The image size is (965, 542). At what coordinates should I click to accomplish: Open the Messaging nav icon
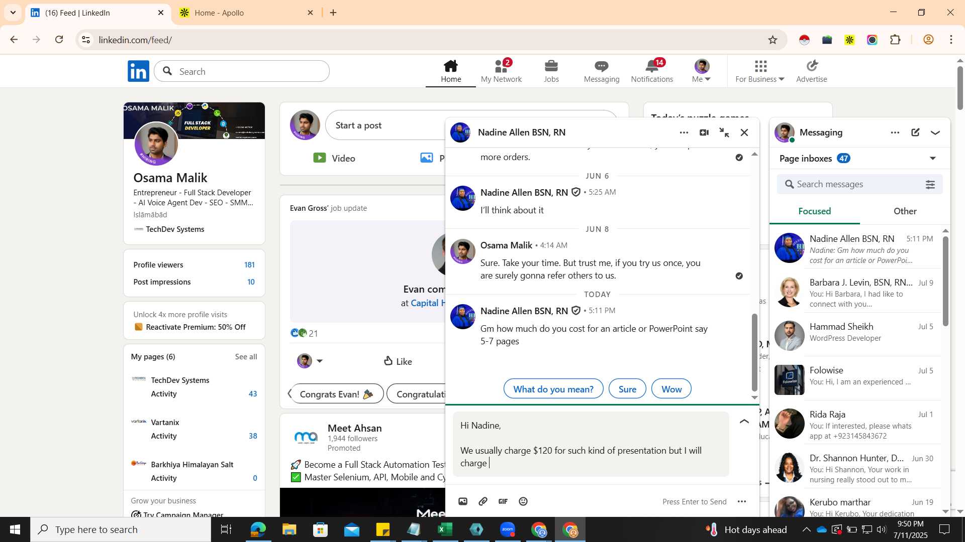[602, 71]
